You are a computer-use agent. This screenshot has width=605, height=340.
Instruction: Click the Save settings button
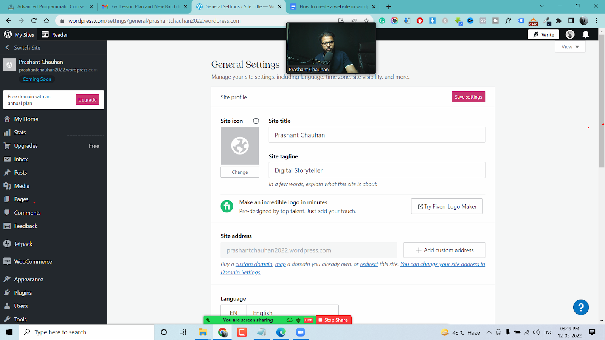[468, 97]
